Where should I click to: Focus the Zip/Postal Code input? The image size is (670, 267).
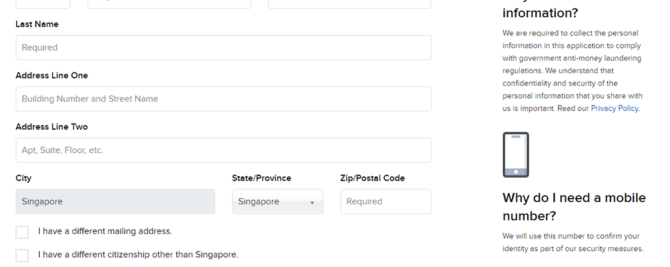tap(385, 202)
